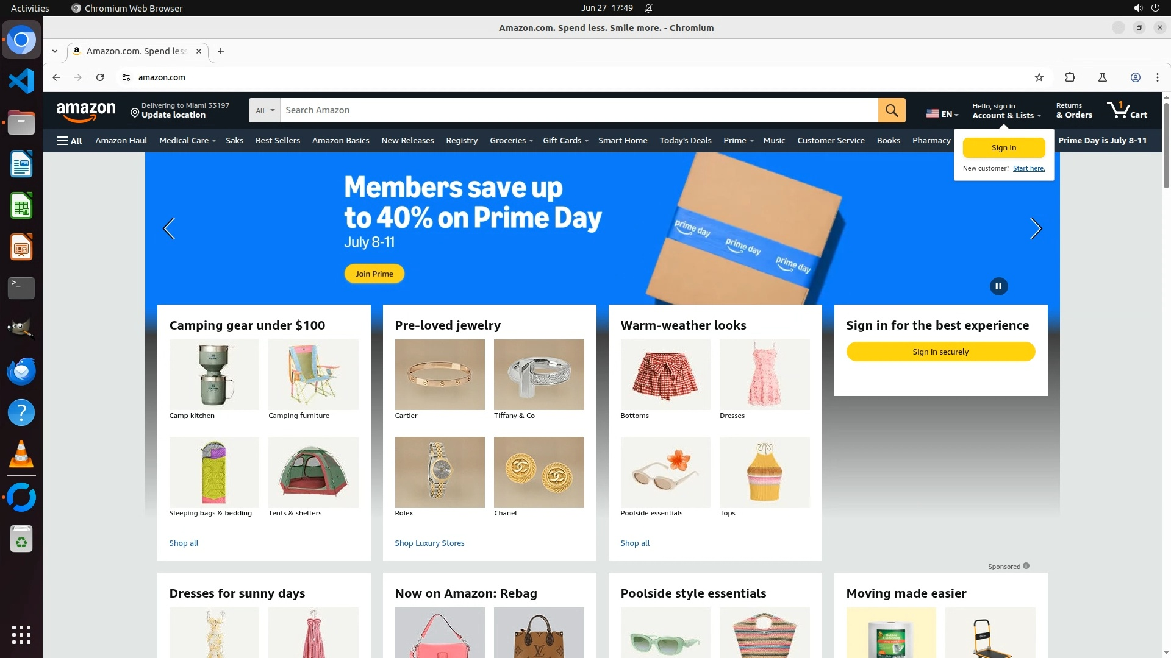The height and width of the screenshot is (658, 1171).
Task: Follow the Start here link
Action: click(x=1029, y=169)
